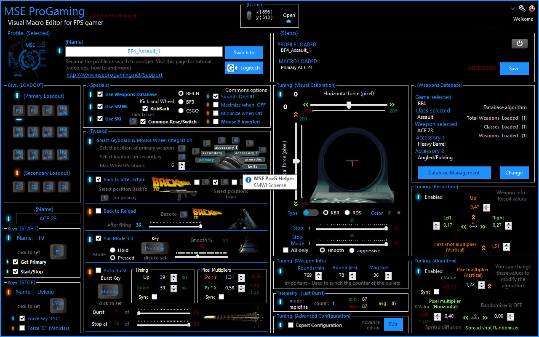The height and width of the screenshot is (337, 539).
Task: Click the F8 key in Primary Loadout
Action: click(x=48, y=111)
